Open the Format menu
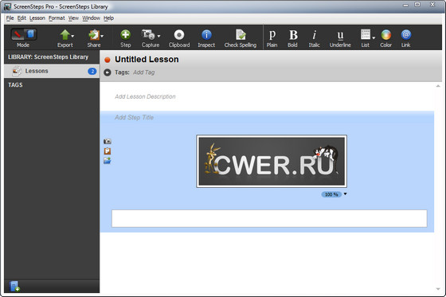The height and width of the screenshot is (297, 446). pyautogui.click(x=57, y=18)
